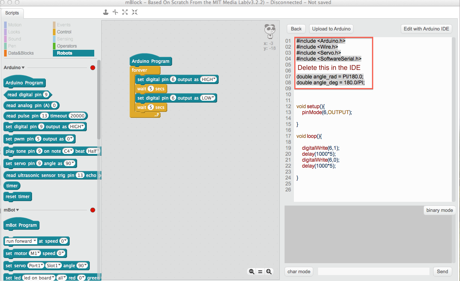The image size is (460, 281).
Task: Open the Events block category
Action: click(64, 25)
